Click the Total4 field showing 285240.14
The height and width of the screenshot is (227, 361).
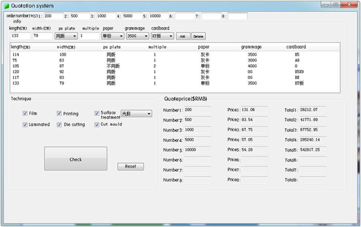(x=313, y=140)
